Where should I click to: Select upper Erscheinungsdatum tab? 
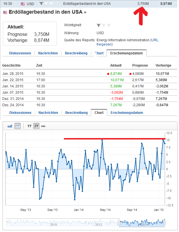(x=126, y=53)
